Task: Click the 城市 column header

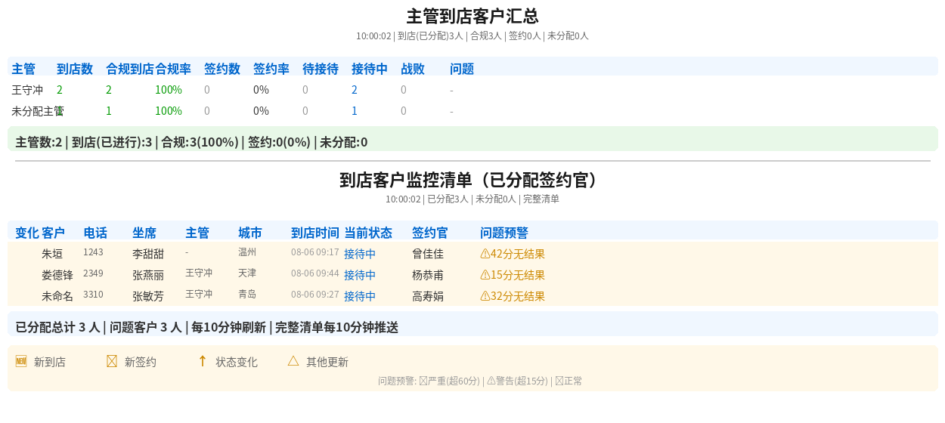Action: pos(250,233)
